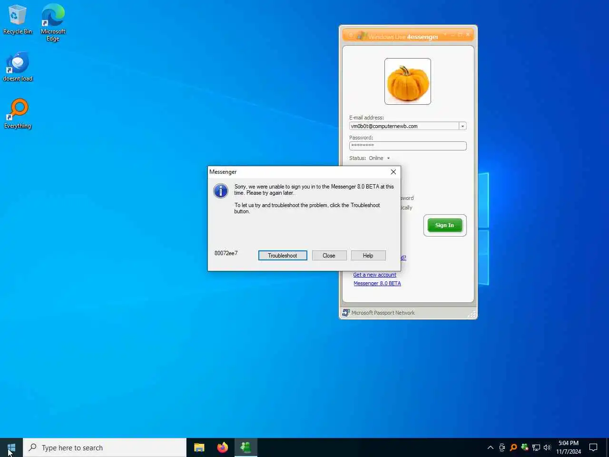The height and width of the screenshot is (457, 609).
Task: Click the Meet Now tray icon
Action: [502, 447]
